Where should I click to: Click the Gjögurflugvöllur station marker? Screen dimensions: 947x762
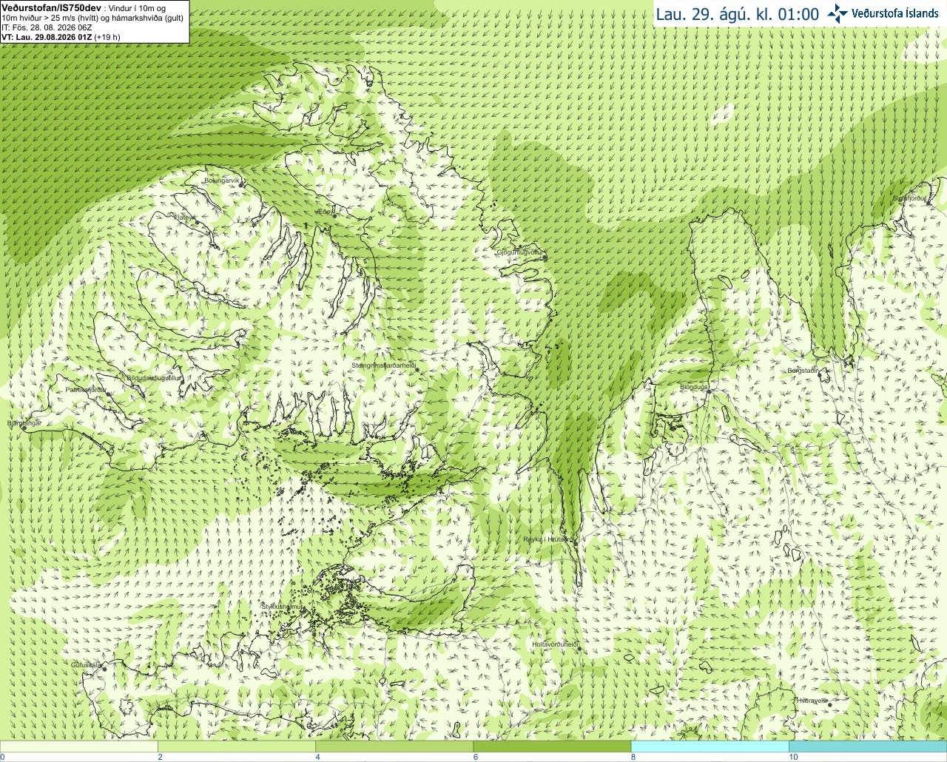545,258
